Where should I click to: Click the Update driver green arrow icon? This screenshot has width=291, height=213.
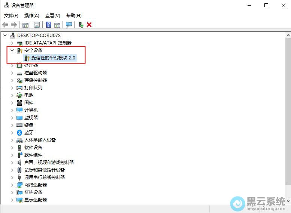81,25
